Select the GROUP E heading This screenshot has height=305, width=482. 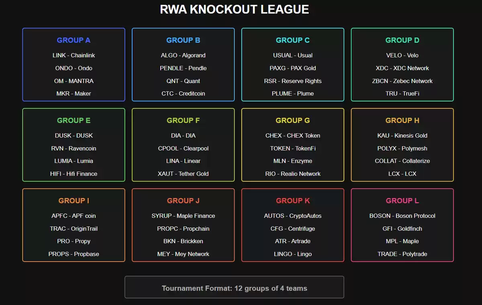coord(74,120)
